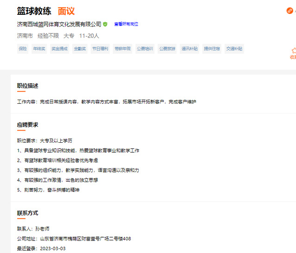Click the green verified shield icon
Image resolution: width=296 pixels, height=253 pixels.
point(105,24)
